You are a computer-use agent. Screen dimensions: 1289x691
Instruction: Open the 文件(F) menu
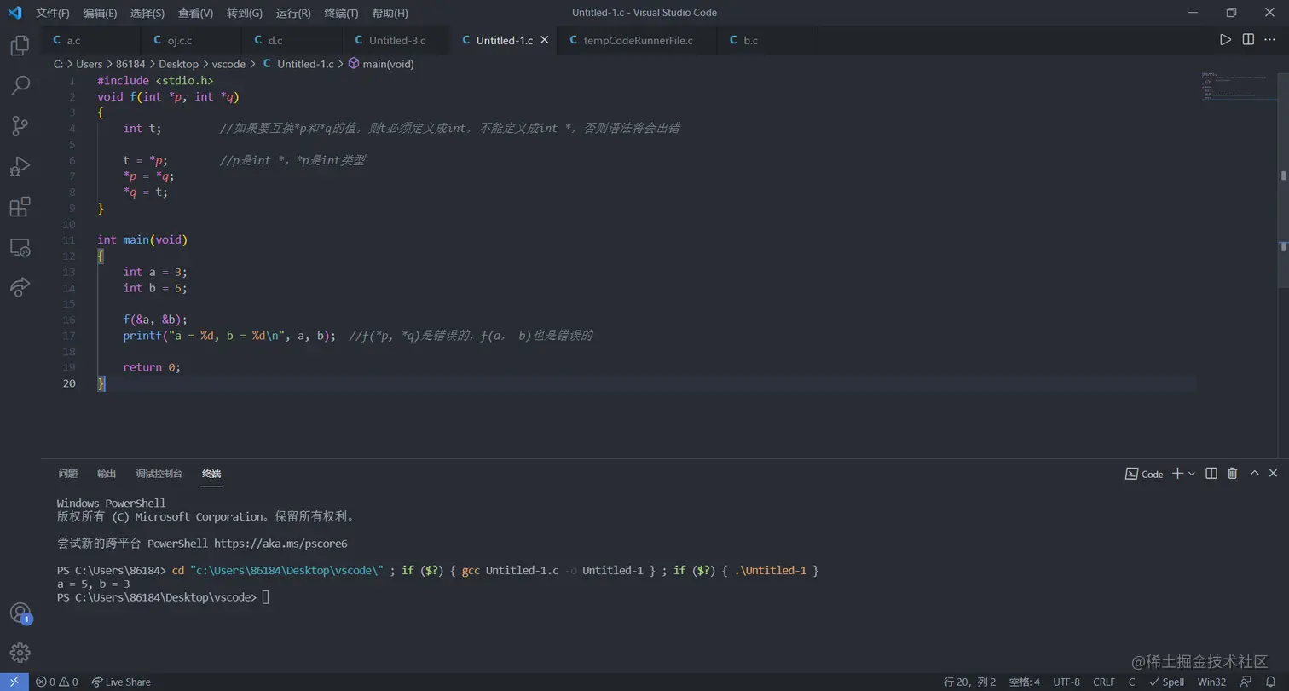[x=53, y=13]
